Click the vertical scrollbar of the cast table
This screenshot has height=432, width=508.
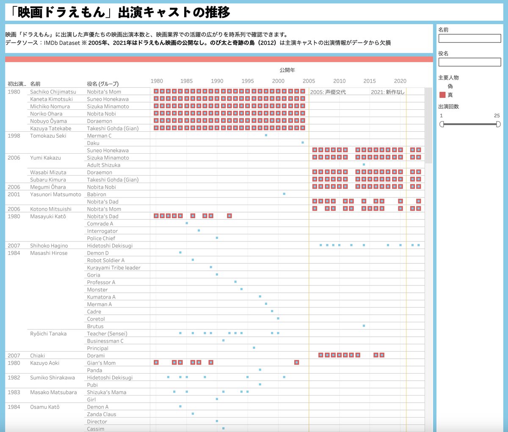point(428,125)
